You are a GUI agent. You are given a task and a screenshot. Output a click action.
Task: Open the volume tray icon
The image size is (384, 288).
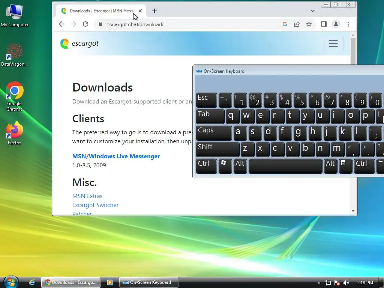tap(346, 283)
